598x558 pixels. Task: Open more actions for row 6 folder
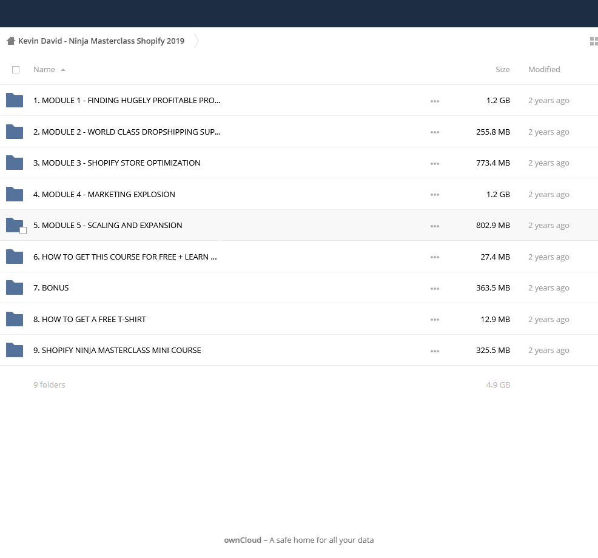pyautogui.click(x=435, y=257)
